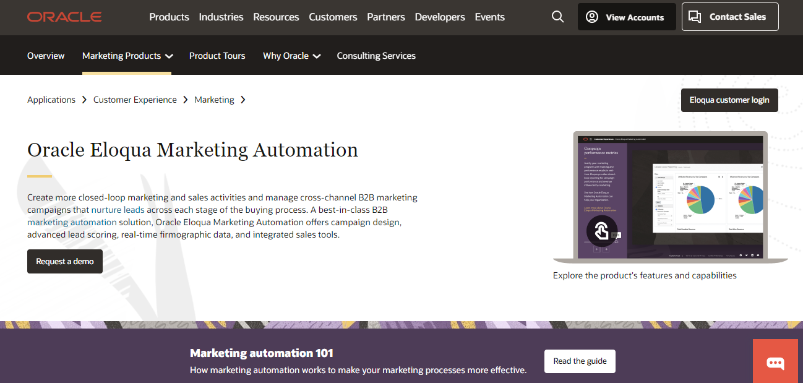803x383 pixels.
Task: Click the Marketing breadcrumb link
Action: pyautogui.click(x=215, y=100)
